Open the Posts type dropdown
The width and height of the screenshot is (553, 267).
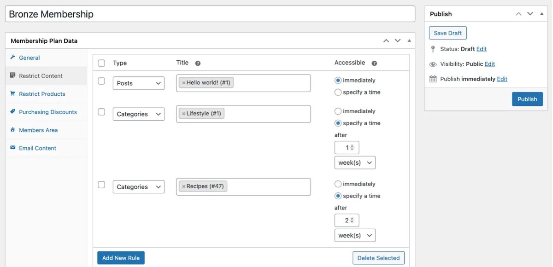pyautogui.click(x=138, y=83)
